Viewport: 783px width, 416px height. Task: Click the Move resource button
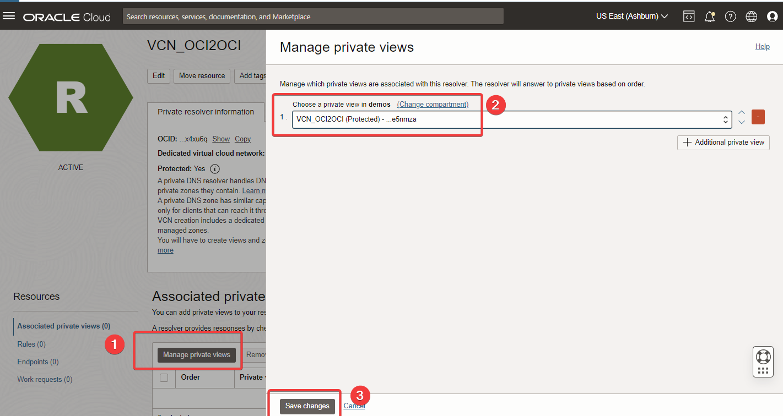[202, 76]
